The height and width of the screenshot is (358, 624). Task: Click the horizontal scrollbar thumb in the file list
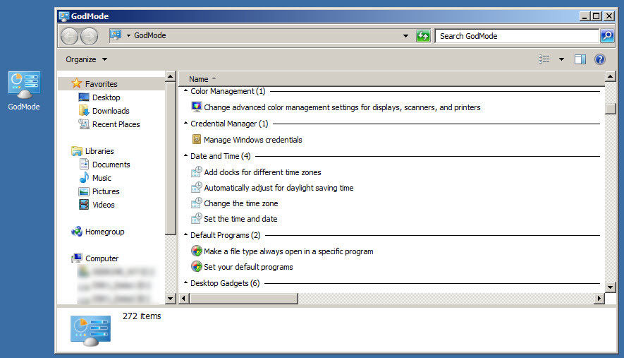click(x=243, y=298)
